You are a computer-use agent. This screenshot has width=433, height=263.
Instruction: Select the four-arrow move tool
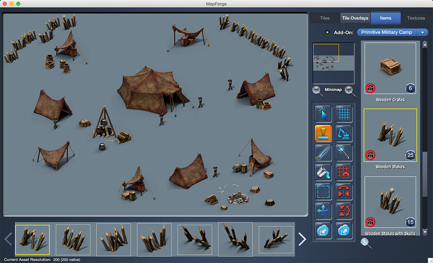323,211
